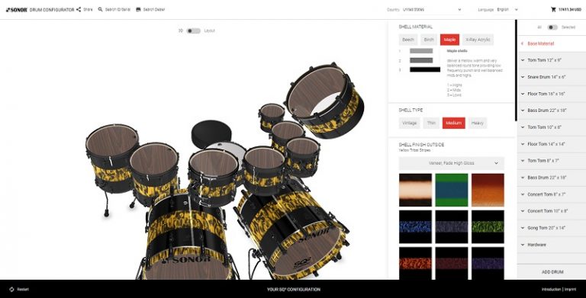
Task: Pick the dark red tribal stripe finish swatch
Action: [452, 263]
